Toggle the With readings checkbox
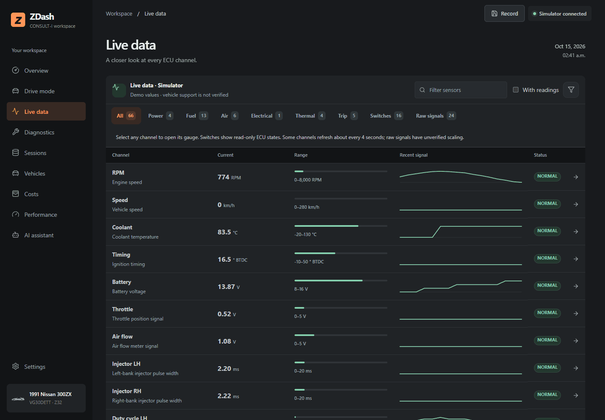Image resolution: width=605 pixels, height=420 pixels. pyautogui.click(x=516, y=90)
